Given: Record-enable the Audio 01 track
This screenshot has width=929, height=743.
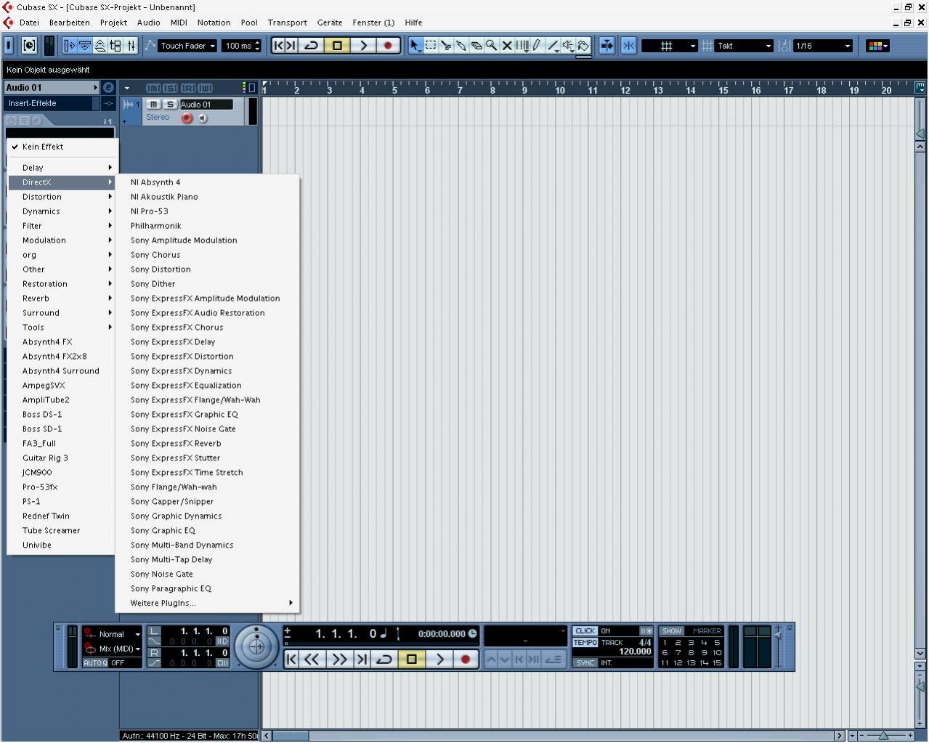Looking at the screenshot, I should pyautogui.click(x=187, y=118).
